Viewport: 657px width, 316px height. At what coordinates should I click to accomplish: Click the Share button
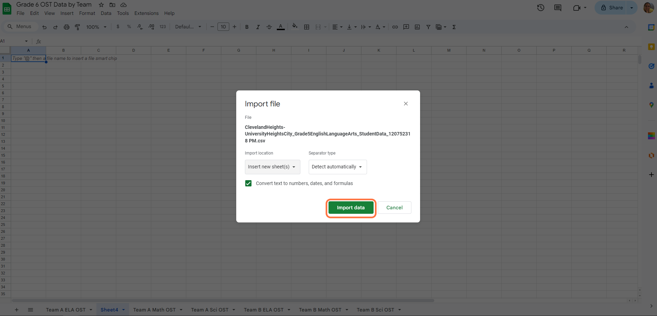[x=612, y=8]
